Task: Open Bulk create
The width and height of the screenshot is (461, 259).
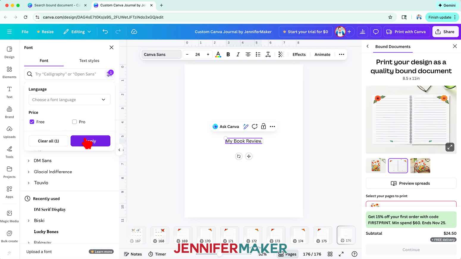Action: click(9, 236)
